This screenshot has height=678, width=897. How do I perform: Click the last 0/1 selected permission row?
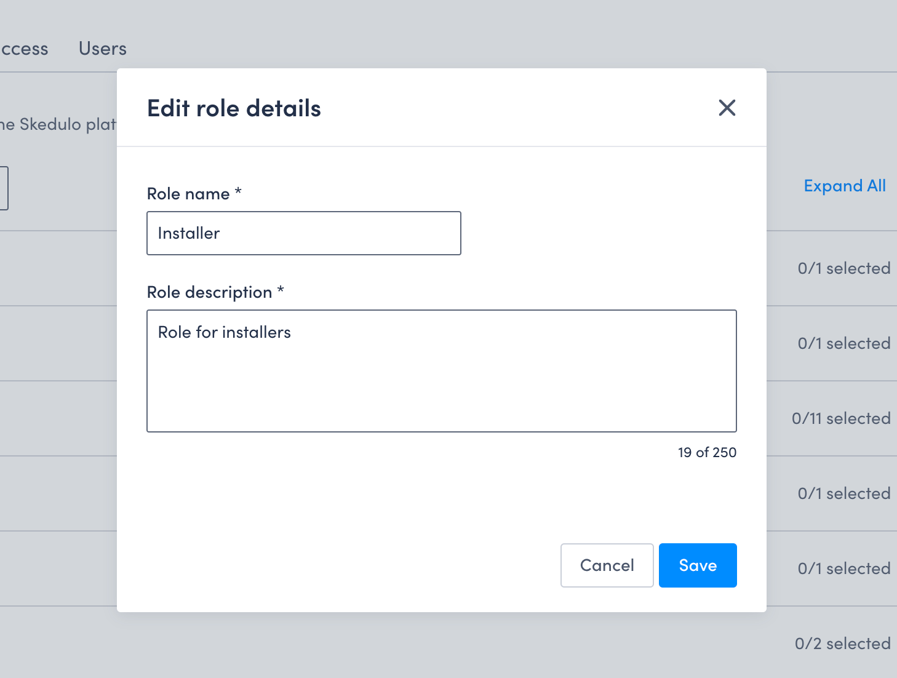(843, 568)
